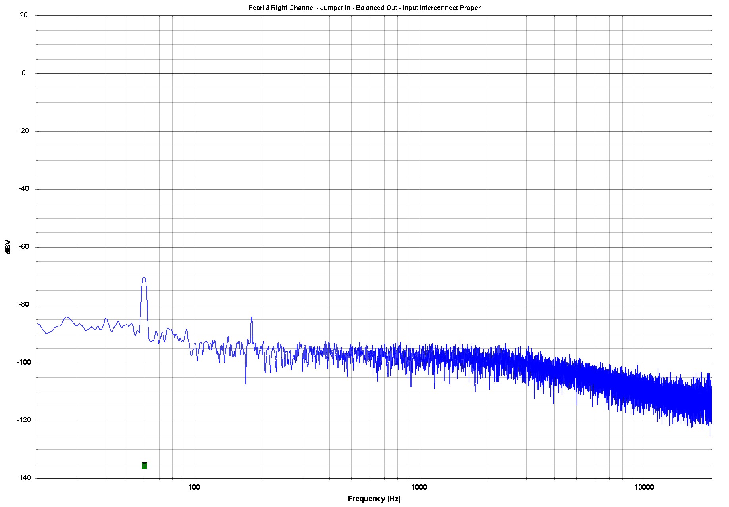Viewport: 729px width, 507px height.
Task: Click the "10000" x-axis tick label
Action: (644, 487)
